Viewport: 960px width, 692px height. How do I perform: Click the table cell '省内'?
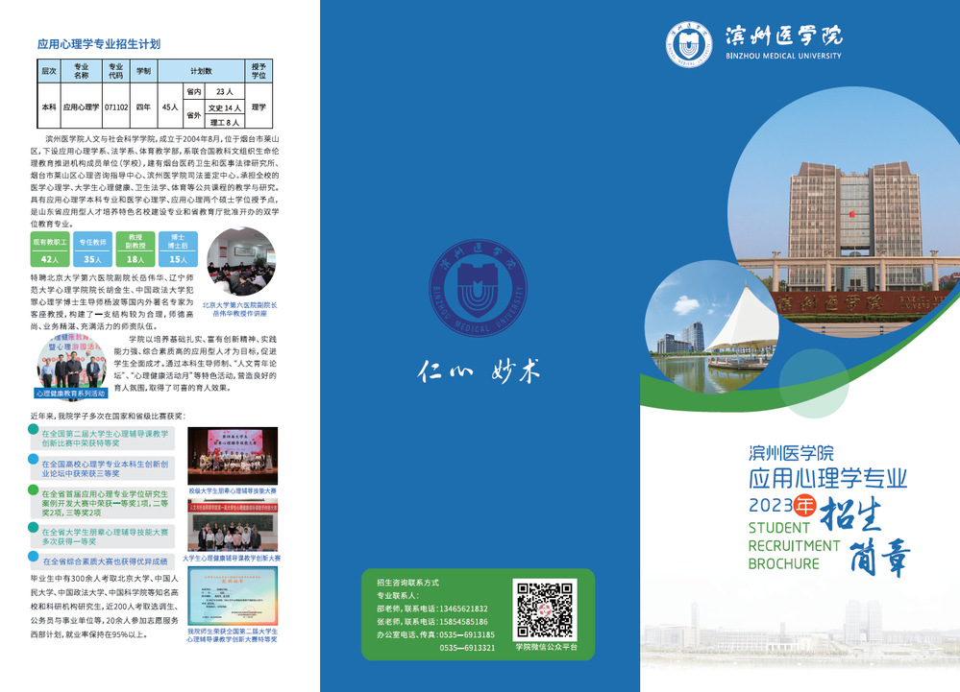pyautogui.click(x=194, y=92)
